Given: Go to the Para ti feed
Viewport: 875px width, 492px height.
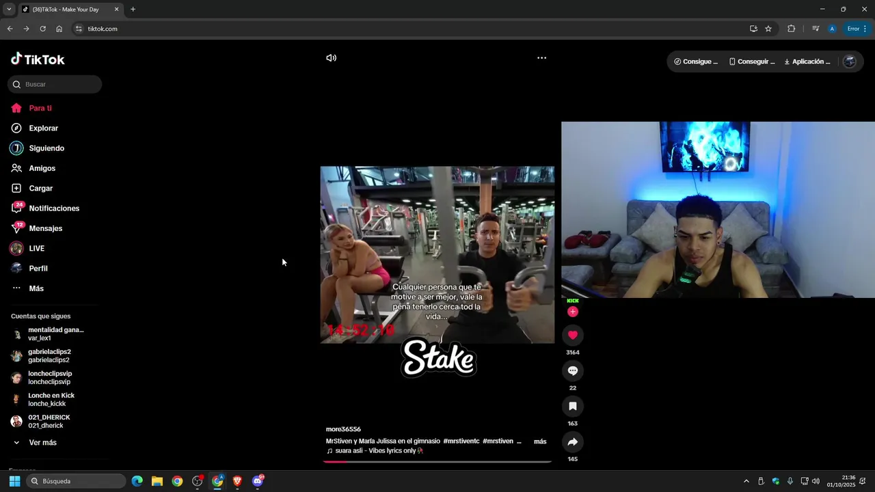Looking at the screenshot, I should point(40,108).
